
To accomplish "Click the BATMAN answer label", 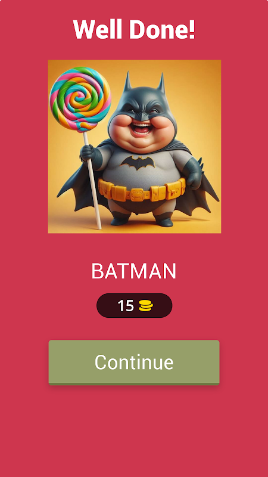I will [x=133, y=271].
